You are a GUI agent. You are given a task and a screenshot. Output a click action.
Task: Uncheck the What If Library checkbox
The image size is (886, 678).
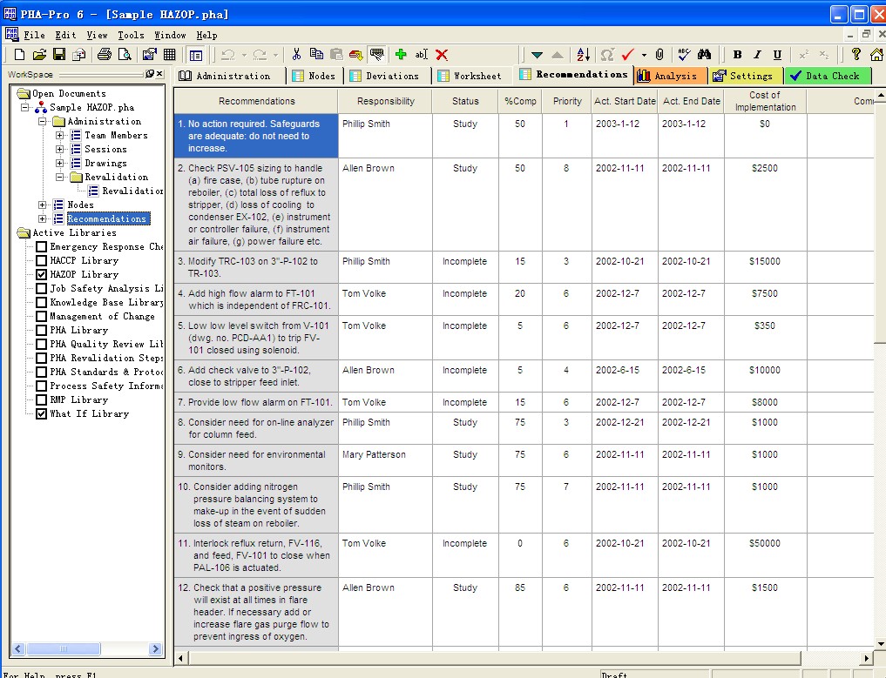[x=41, y=414]
